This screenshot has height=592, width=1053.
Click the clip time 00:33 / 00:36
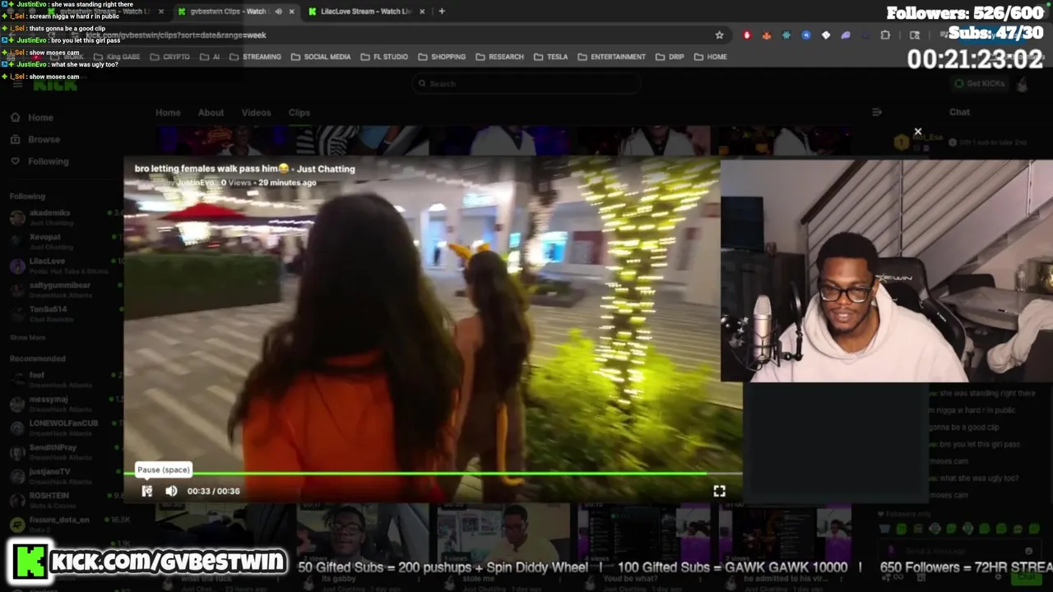(213, 491)
